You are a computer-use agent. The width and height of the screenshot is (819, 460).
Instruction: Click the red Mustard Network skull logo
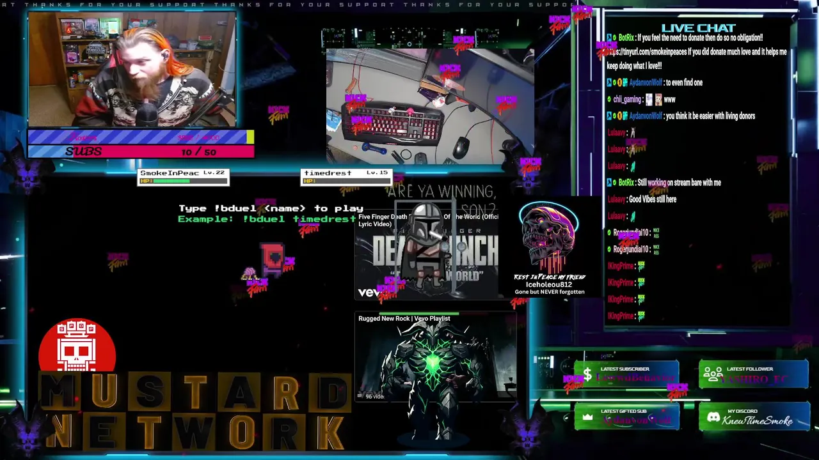pyautogui.click(x=77, y=345)
